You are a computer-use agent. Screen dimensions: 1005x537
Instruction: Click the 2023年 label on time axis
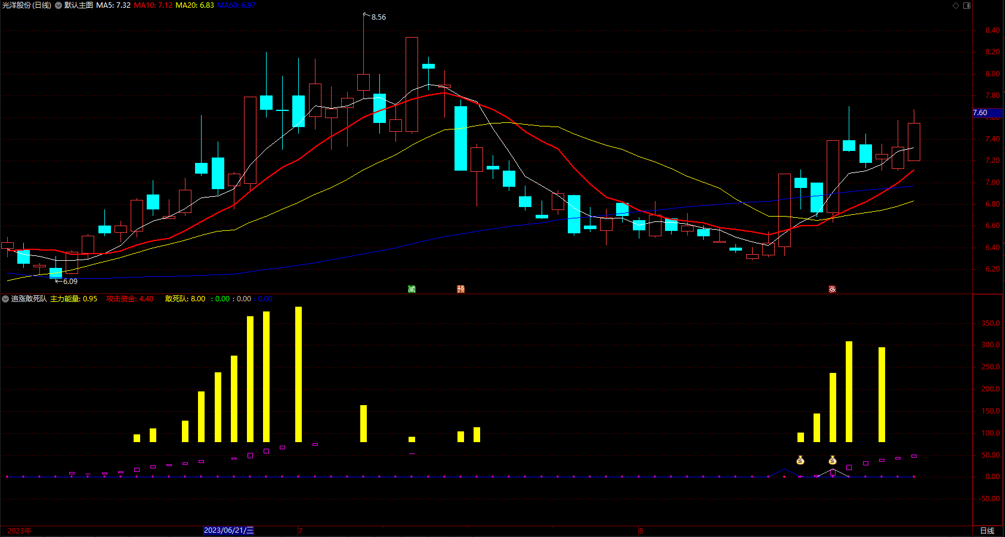pyautogui.click(x=20, y=530)
